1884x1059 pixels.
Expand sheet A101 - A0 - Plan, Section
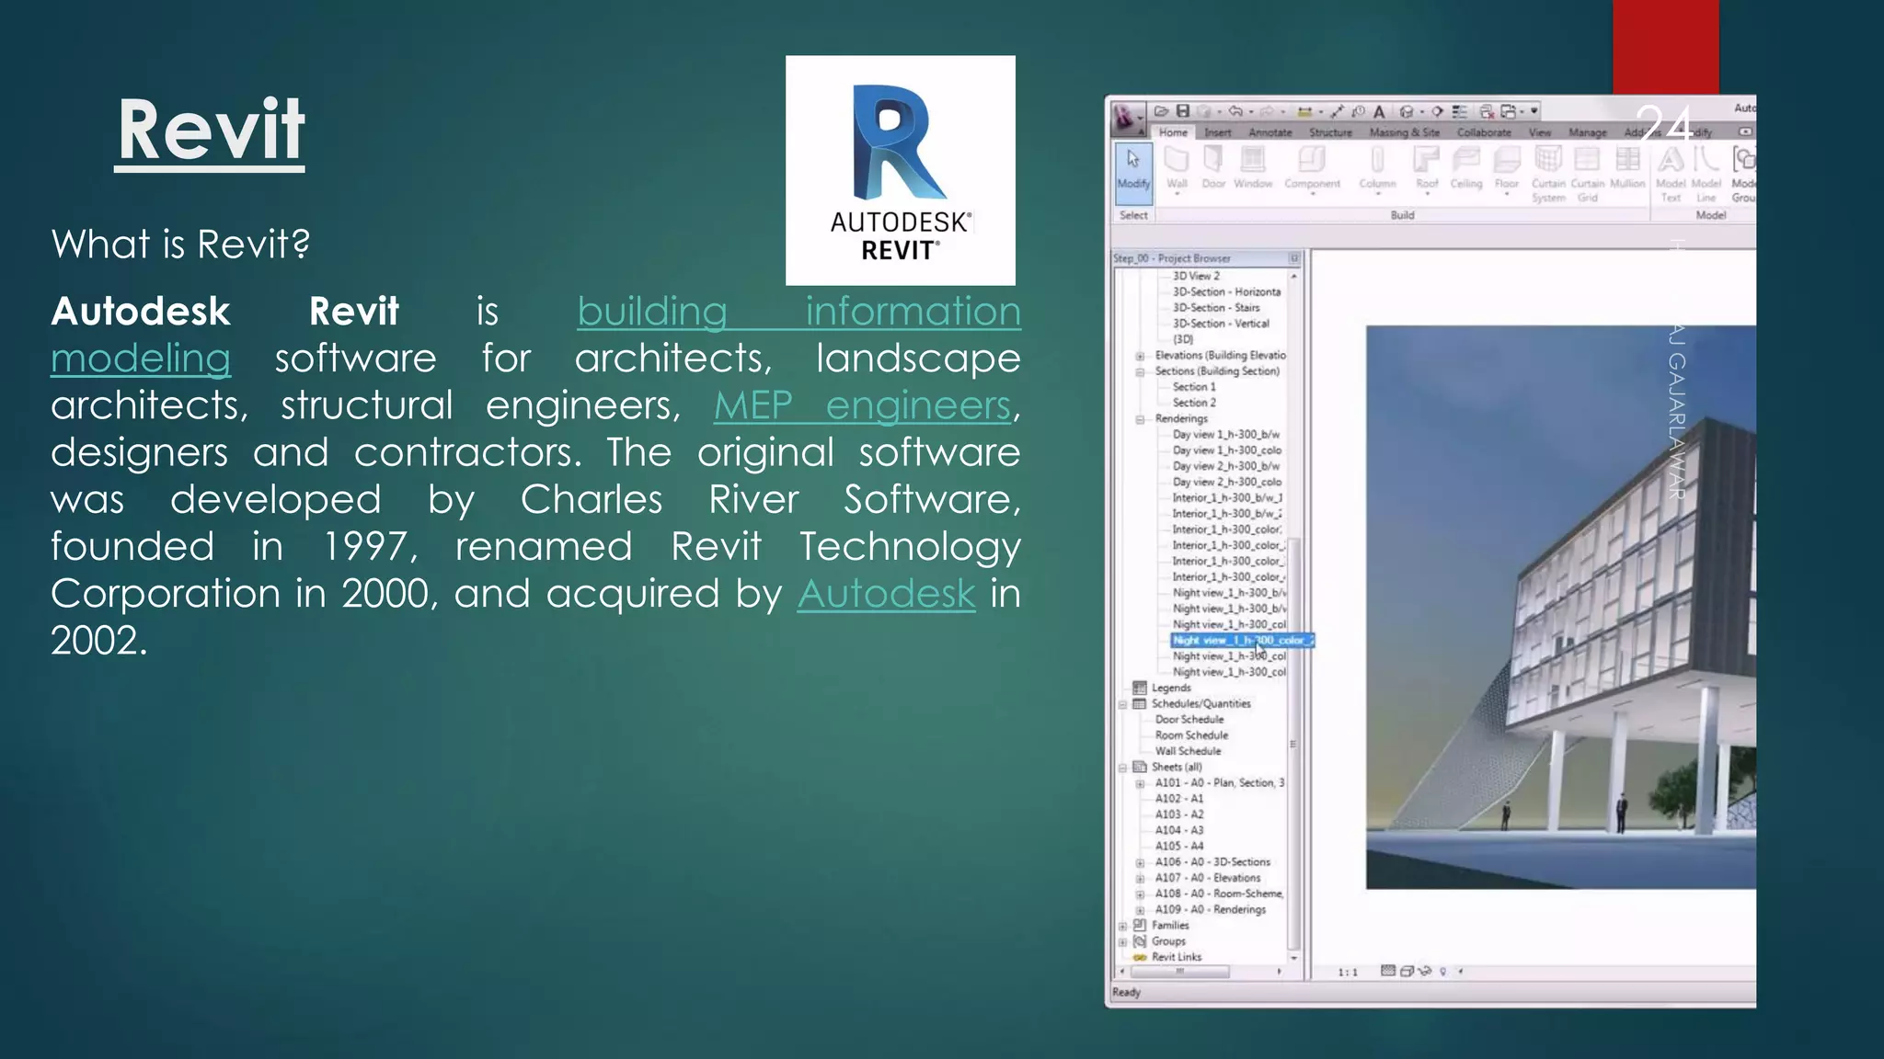tap(1140, 784)
